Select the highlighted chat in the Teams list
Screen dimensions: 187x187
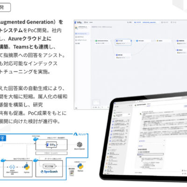(122, 115)
